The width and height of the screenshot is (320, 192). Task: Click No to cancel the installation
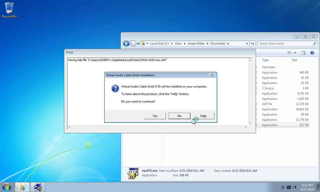coord(179,116)
